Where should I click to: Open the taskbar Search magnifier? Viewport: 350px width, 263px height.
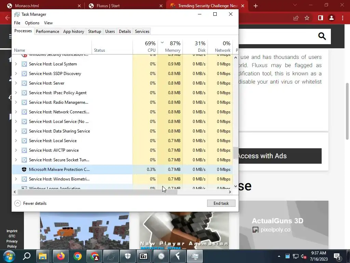[x=27, y=256]
